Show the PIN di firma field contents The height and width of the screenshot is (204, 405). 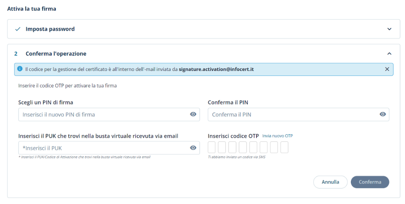click(193, 115)
